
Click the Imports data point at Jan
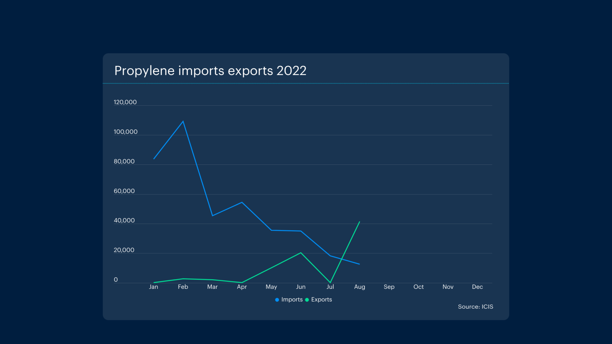(153, 158)
